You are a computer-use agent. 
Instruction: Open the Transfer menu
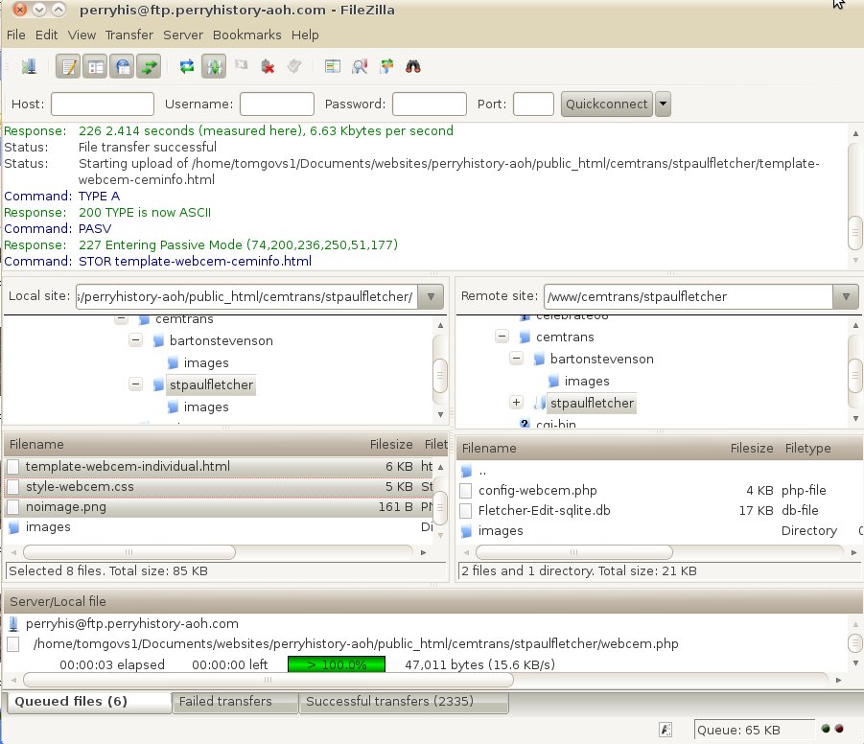128,35
